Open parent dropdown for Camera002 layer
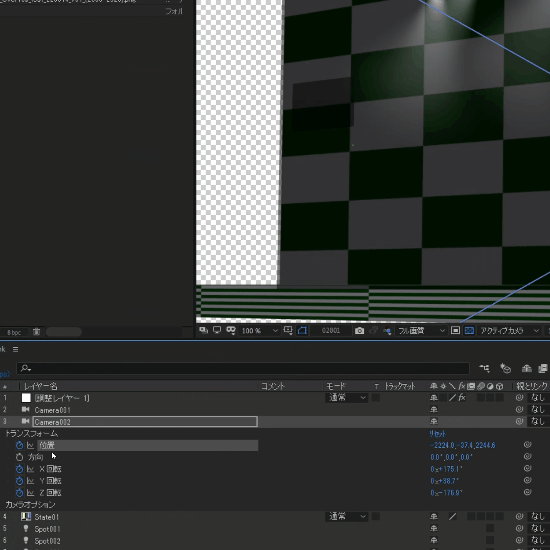550x550 pixels. 539,422
